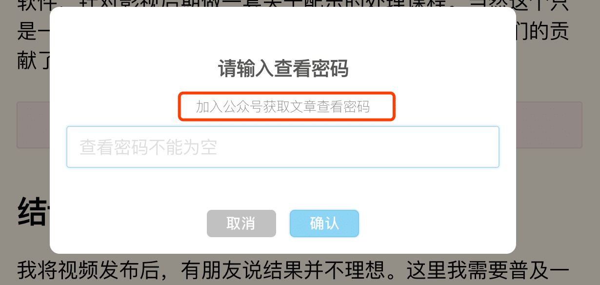Click the 加入公众号获取文章查看密码 hint text
Viewport: 600px width, 285px height.
coord(283,106)
